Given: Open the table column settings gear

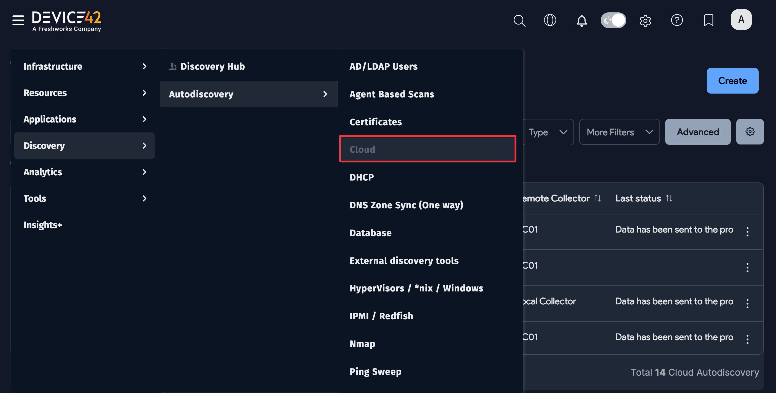Looking at the screenshot, I should click(750, 132).
